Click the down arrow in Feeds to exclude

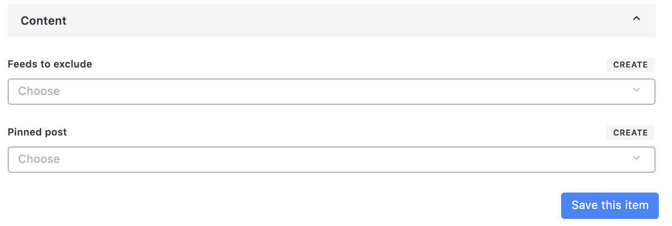pos(636,91)
